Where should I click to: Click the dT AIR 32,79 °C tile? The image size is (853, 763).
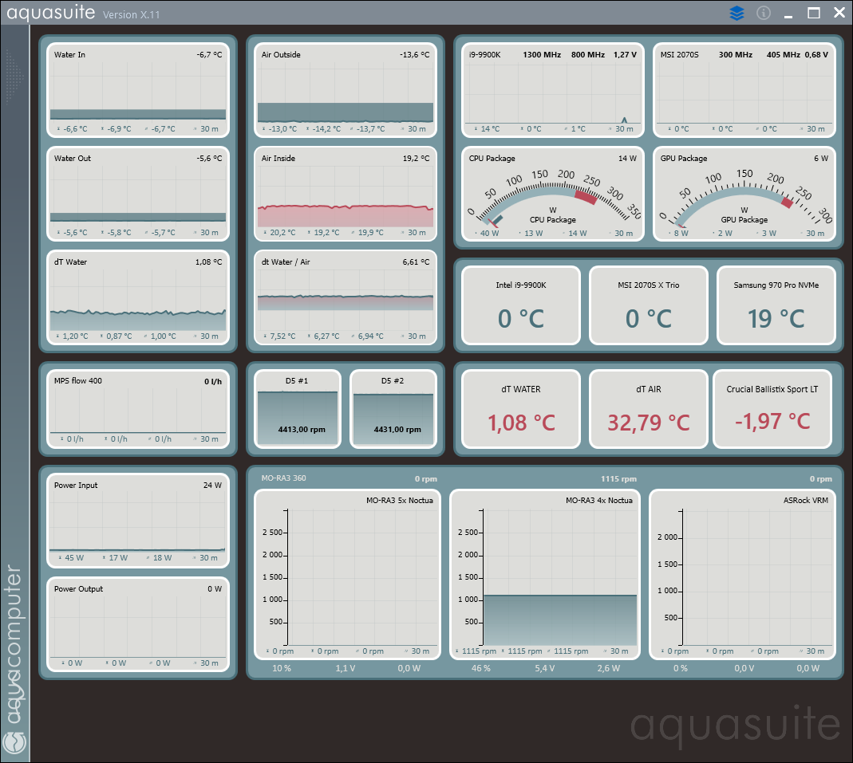click(649, 409)
